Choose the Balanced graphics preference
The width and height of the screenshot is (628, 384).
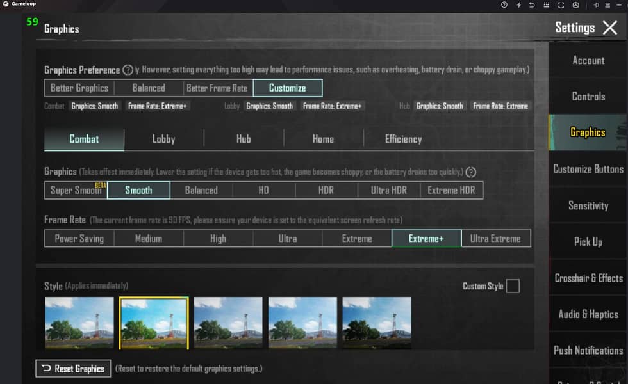pos(149,88)
